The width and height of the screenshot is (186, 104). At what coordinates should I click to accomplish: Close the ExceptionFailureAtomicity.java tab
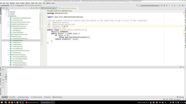pyautogui.click(x=78, y=8)
